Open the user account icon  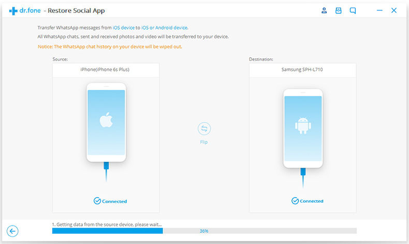(x=324, y=10)
